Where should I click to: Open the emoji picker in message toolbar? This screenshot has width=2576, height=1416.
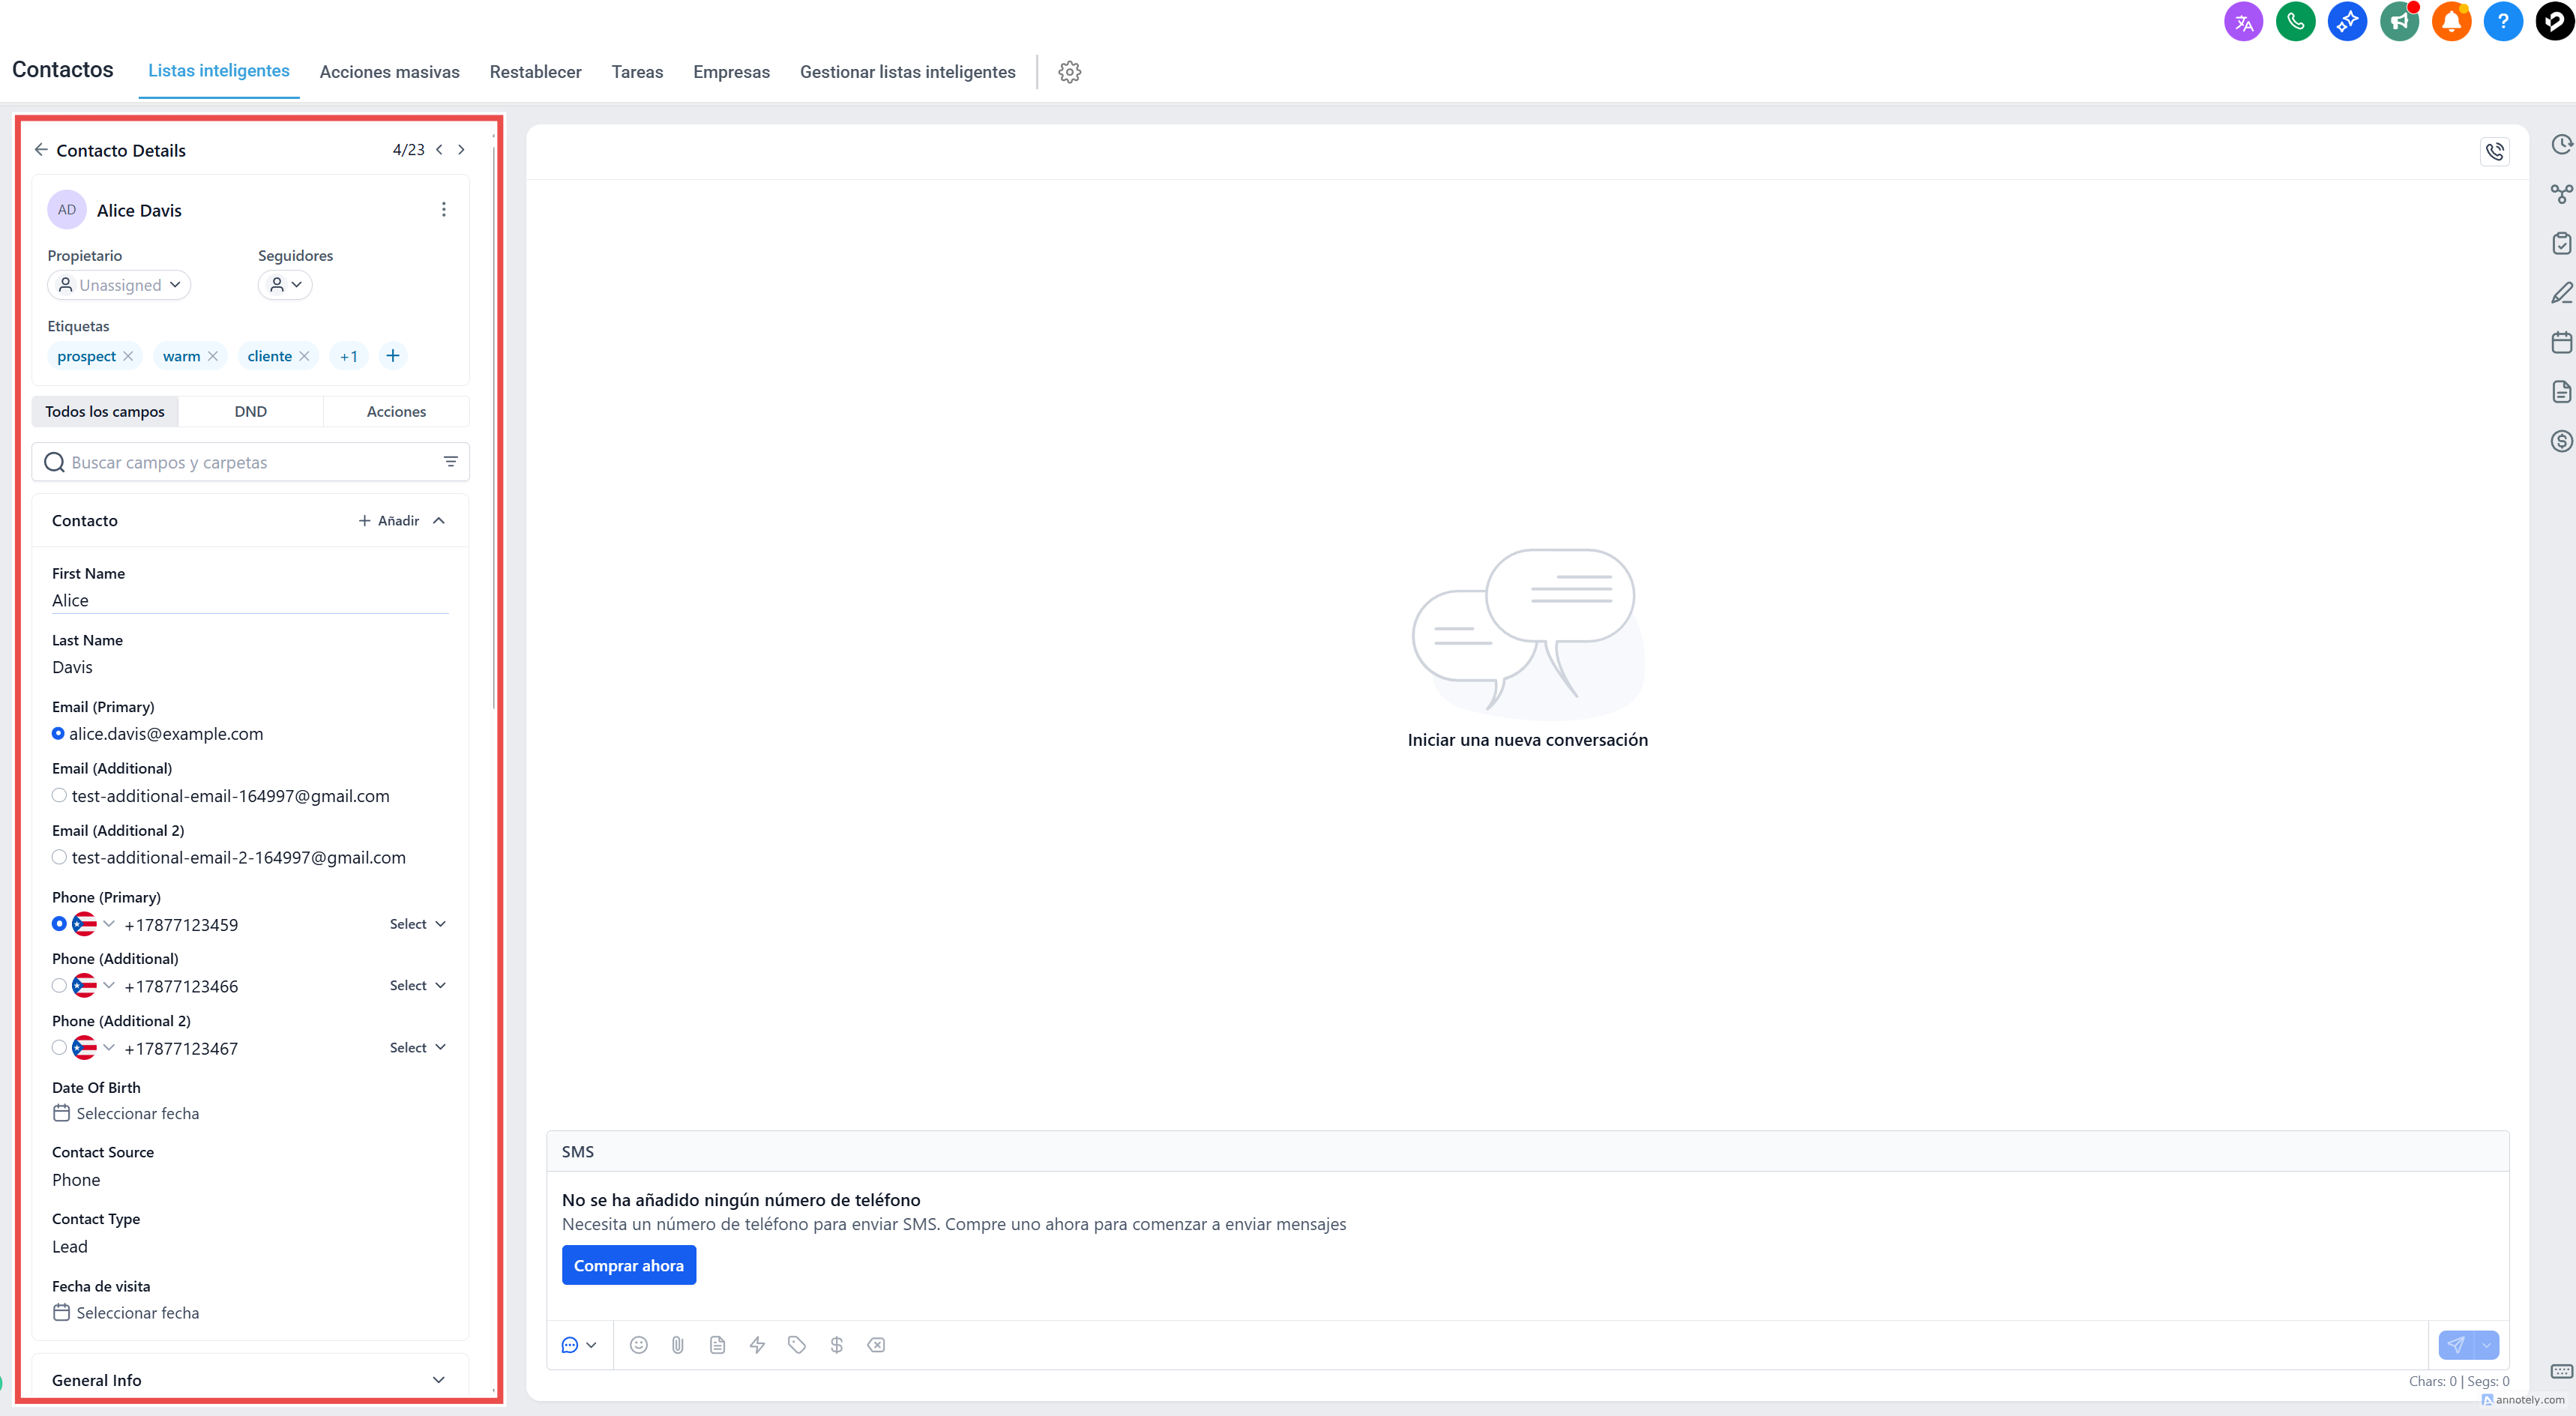638,1345
